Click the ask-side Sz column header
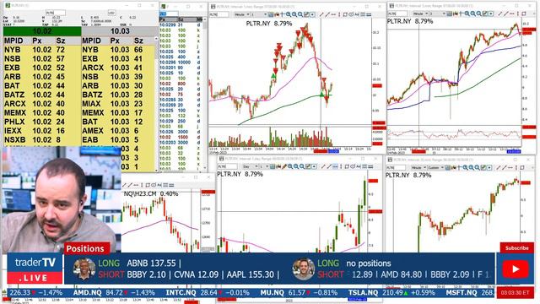This screenshot has height=304, width=540. (x=138, y=41)
